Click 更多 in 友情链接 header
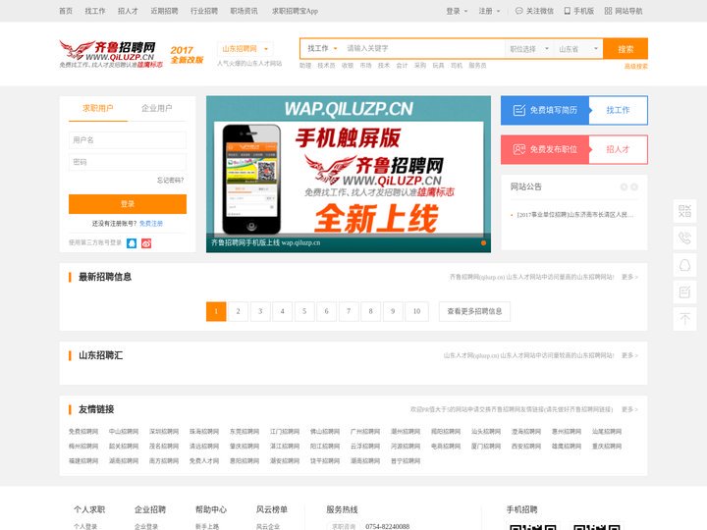Image resolution: width=707 pixels, height=530 pixels. (629, 409)
